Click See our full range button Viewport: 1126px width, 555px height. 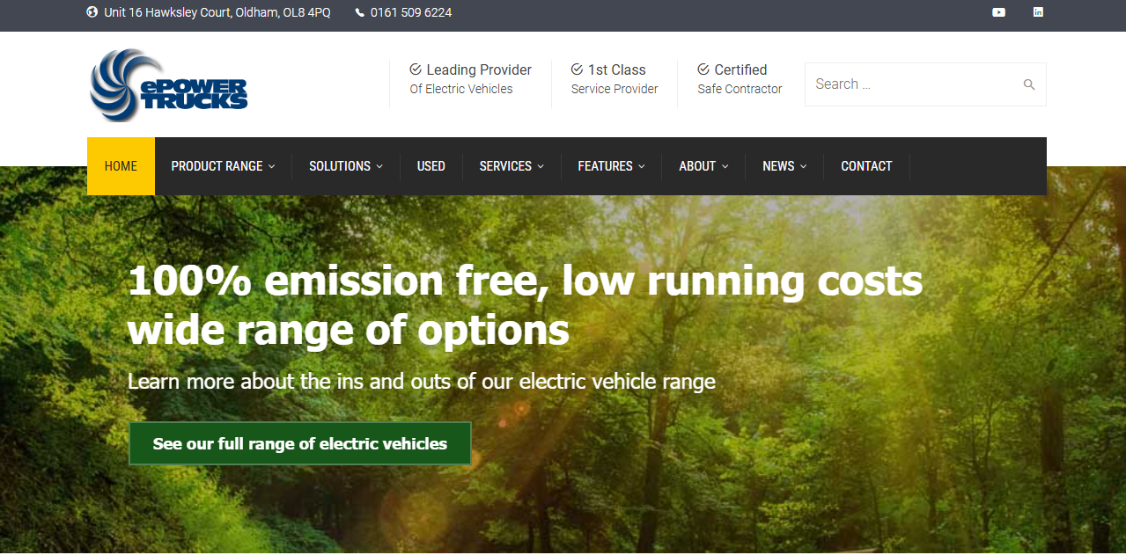[x=300, y=444]
